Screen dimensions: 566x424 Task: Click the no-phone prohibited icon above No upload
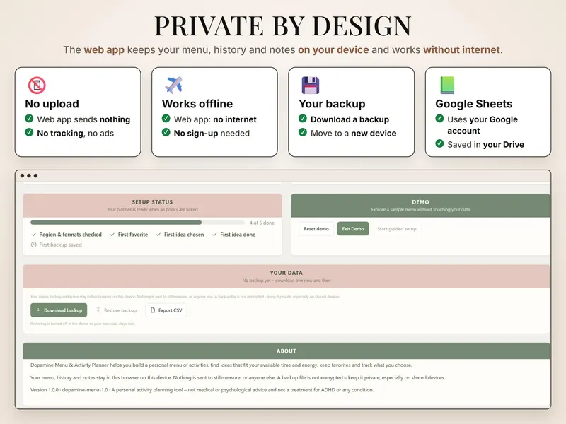pos(37,86)
